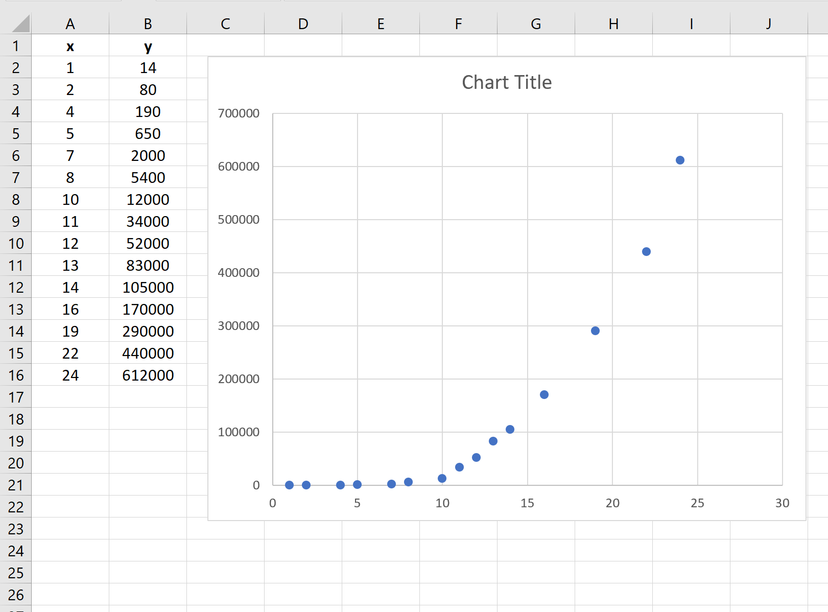
Task: Click the data point at x=10
Action: [x=442, y=478]
